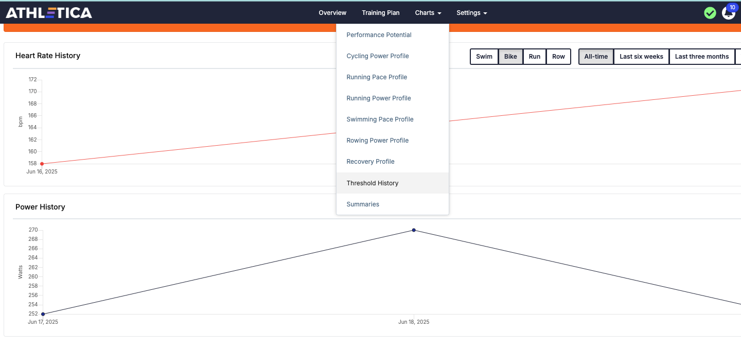Screen dimensions: 741x348
Task: Open Summaries from the Charts menu
Action: coord(393,204)
